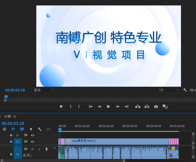Click the Mark In bracket icon
This screenshot has width=196, height=162.
click(x=70, y=106)
